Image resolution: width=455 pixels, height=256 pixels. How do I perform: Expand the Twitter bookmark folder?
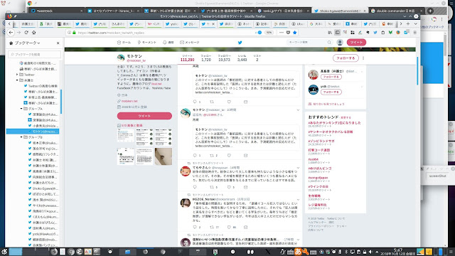point(17,75)
